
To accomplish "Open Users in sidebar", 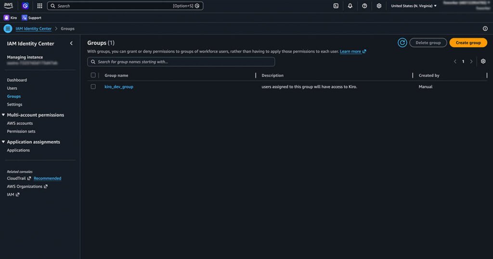I will tap(12, 88).
